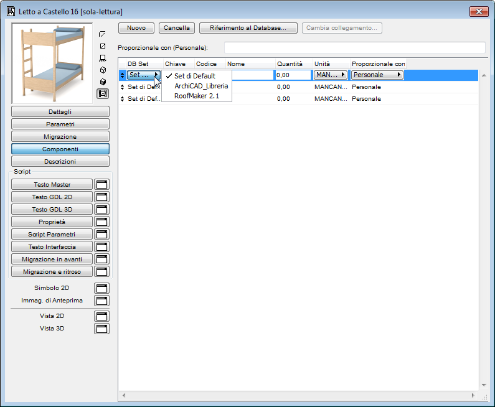Click the vertical scrollbar up arrow
This screenshot has height=407, width=495.
(484, 75)
